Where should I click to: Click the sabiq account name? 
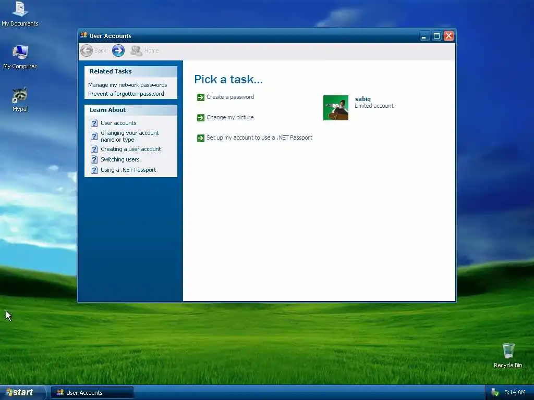coord(363,99)
